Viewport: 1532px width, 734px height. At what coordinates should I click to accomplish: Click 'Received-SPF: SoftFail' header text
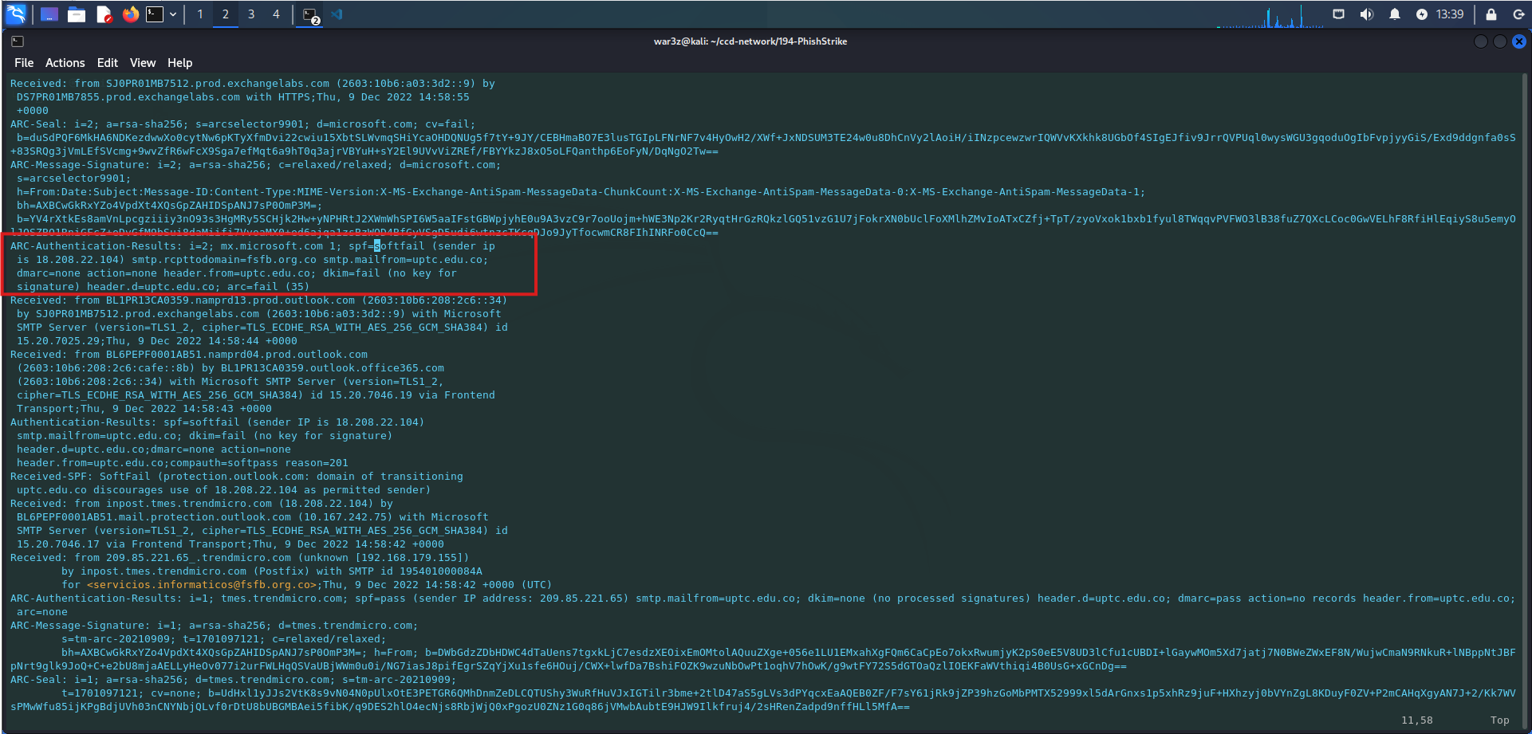tap(81, 477)
